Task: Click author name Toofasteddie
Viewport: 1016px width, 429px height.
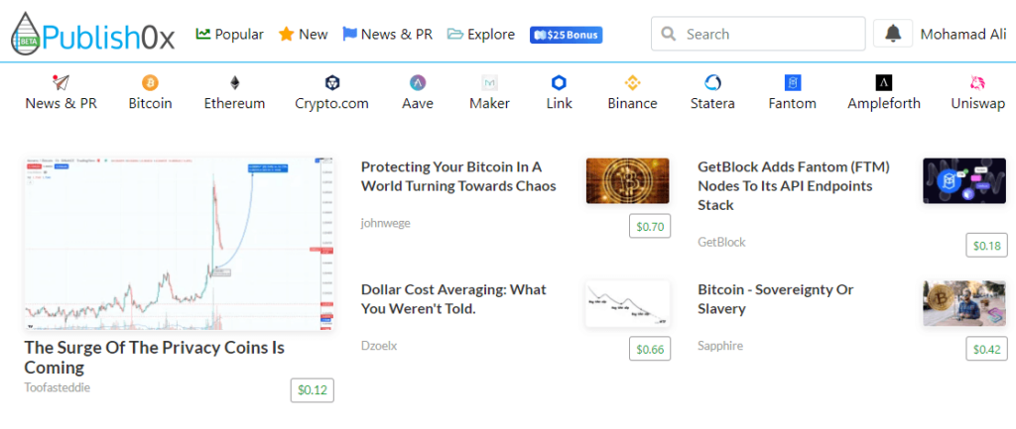Action: point(58,387)
